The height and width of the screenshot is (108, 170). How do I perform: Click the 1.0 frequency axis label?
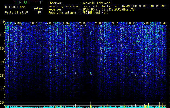[x=2, y=49]
